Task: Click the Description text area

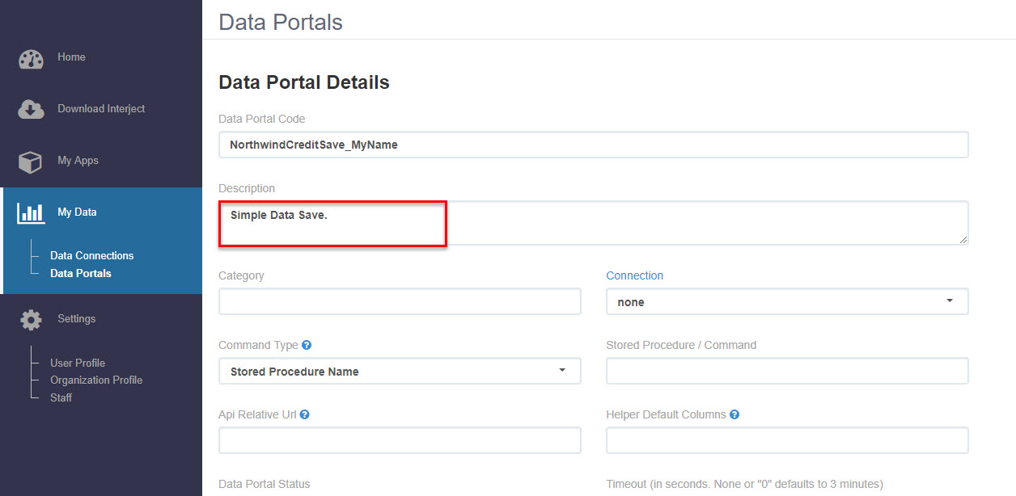Action: point(594,223)
